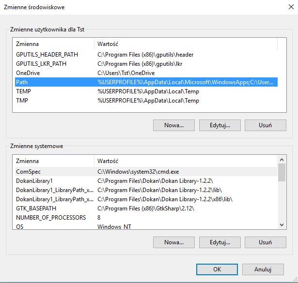Viewport: 298px width, 283px height.
Task: Close the Zmienne środowiskowe dialog
Action: [291, 7]
